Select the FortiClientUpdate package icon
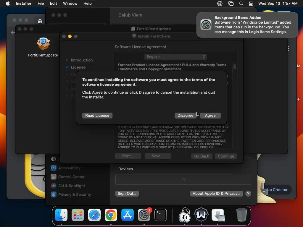 point(43,44)
